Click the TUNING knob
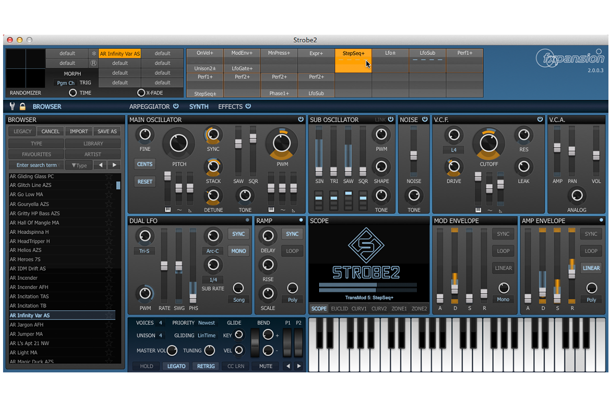The image size is (611, 407). click(x=209, y=350)
